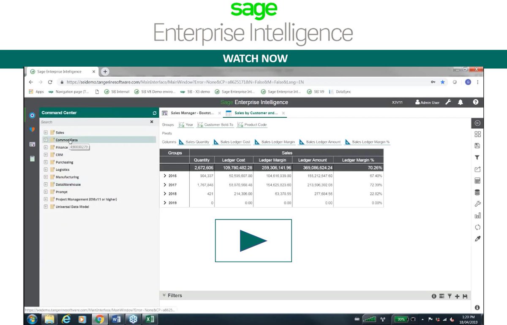Click the Sales Ledger Margin % column field
This screenshot has width=507, height=325.
click(x=367, y=142)
